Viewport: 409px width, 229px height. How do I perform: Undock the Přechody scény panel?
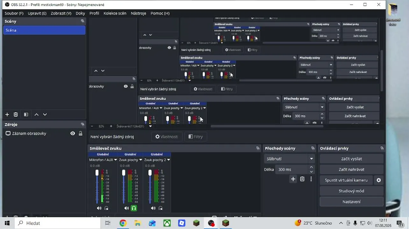point(313,148)
